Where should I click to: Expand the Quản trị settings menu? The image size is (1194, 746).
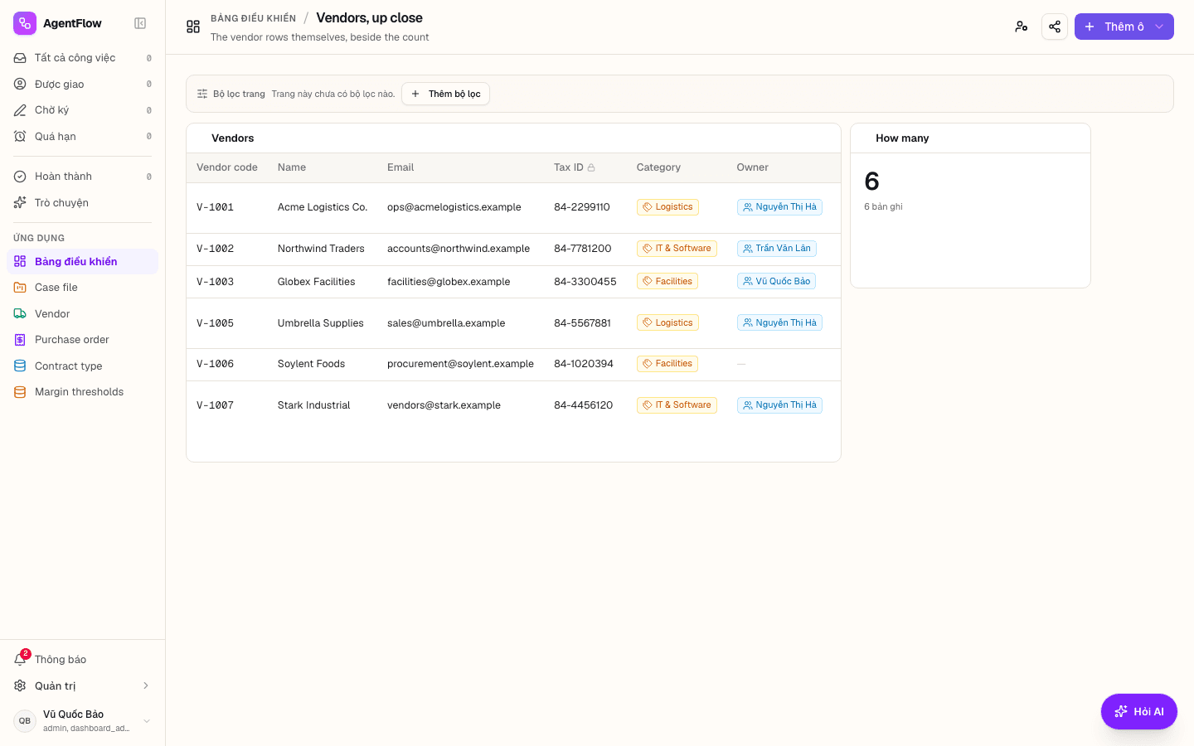82,685
